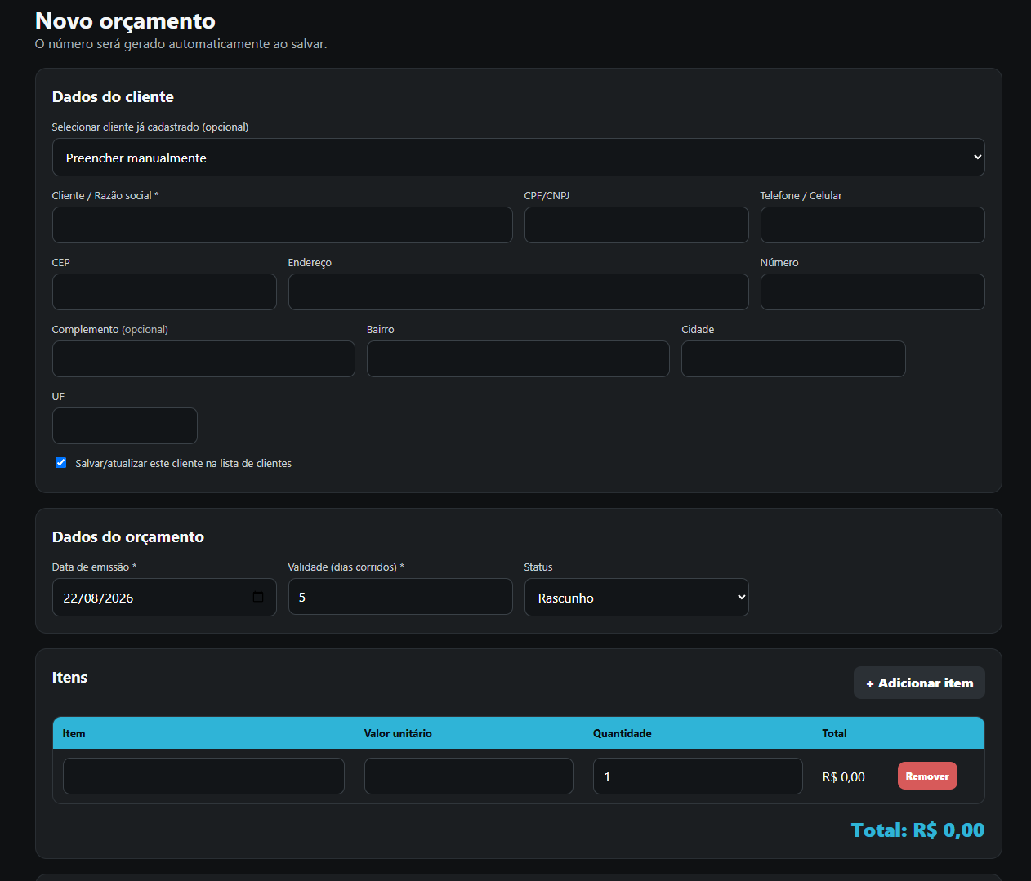Image resolution: width=1031 pixels, height=881 pixels.
Task: Click the text about número gerado automaticamente
Action: click(x=181, y=44)
